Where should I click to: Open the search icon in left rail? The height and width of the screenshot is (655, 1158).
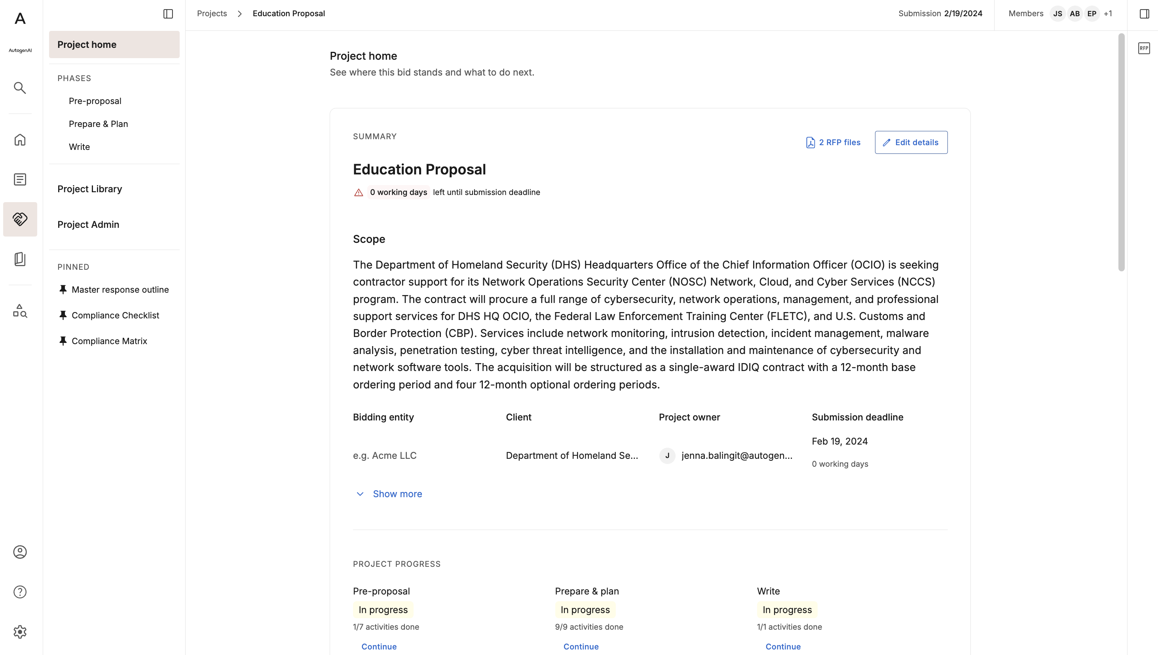point(20,88)
